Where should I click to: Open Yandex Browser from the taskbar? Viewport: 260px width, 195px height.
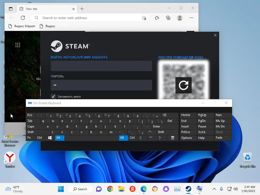click(x=133, y=189)
